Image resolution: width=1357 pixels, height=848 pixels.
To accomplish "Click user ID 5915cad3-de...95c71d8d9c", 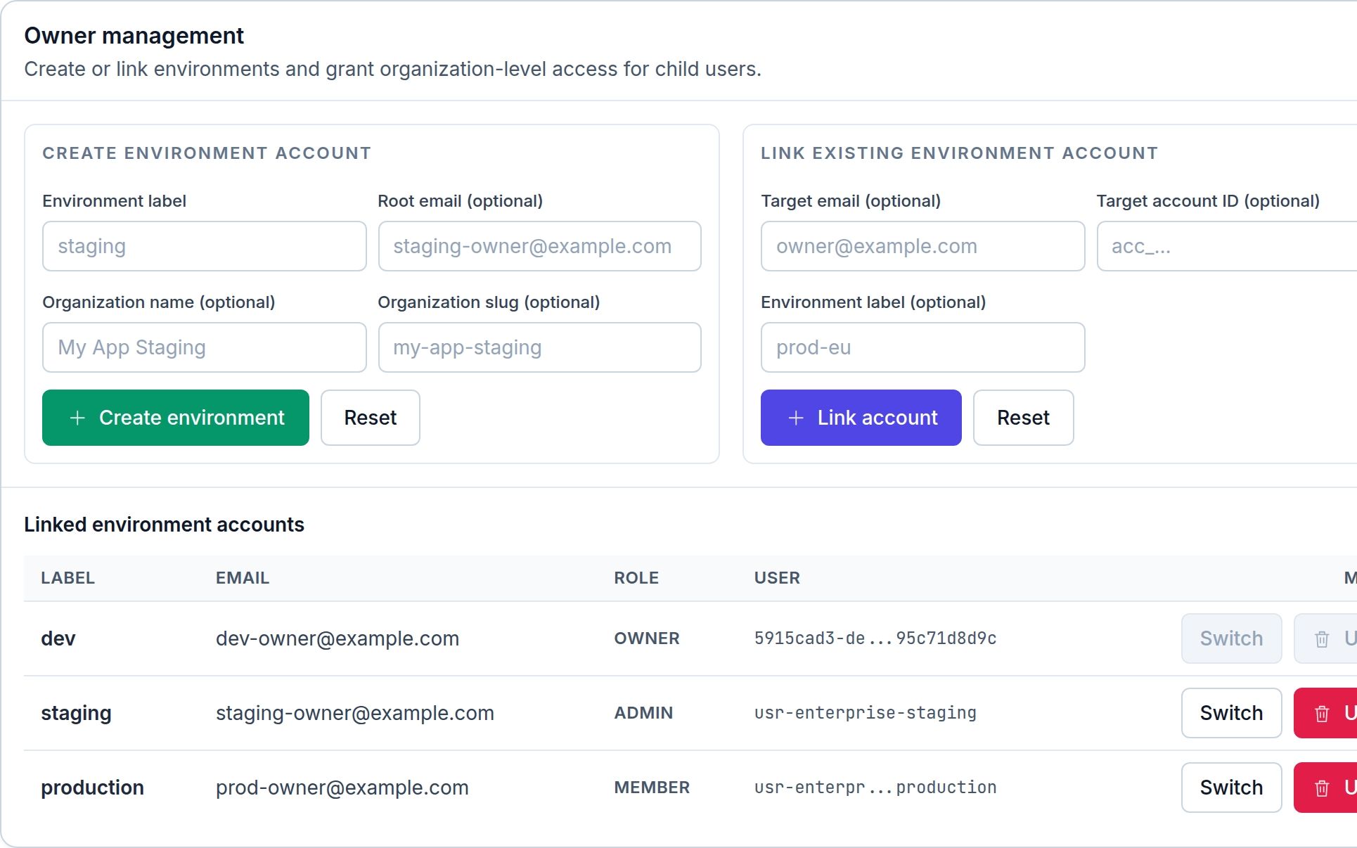I will (x=875, y=638).
